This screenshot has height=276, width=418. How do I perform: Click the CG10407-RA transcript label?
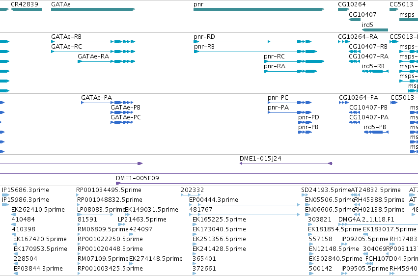pos(369,56)
